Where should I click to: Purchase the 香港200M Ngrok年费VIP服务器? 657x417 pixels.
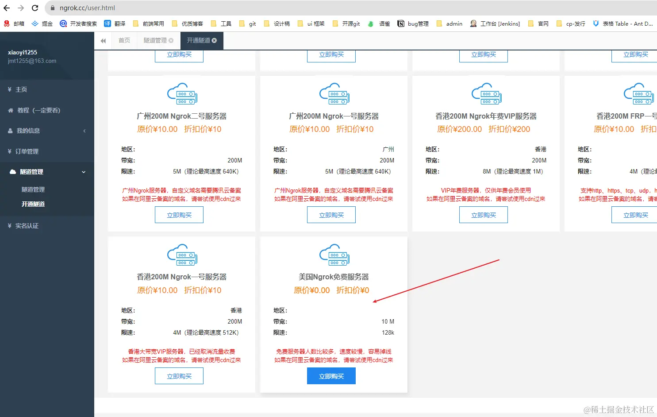(484, 215)
